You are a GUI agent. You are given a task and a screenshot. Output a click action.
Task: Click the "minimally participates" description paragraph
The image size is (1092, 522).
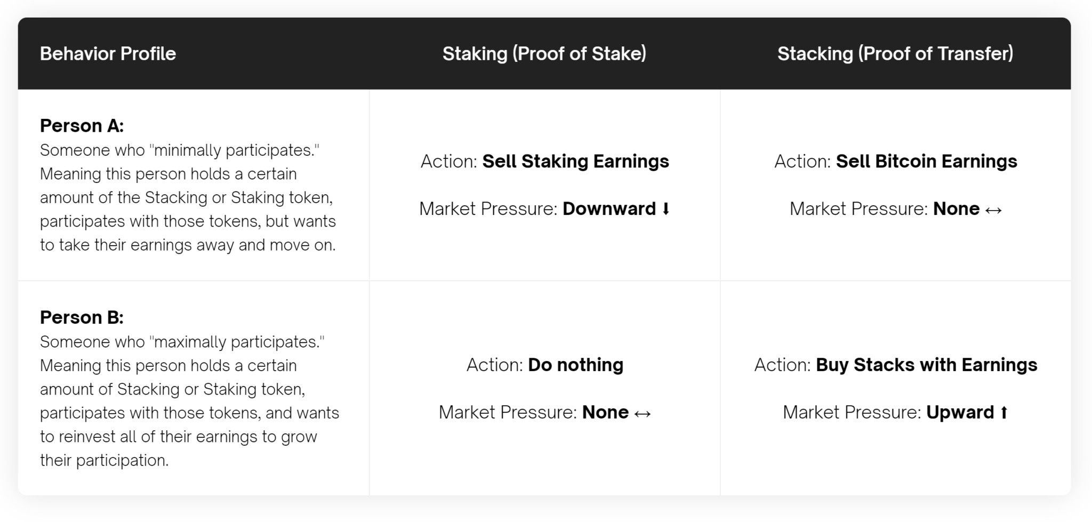coord(189,198)
